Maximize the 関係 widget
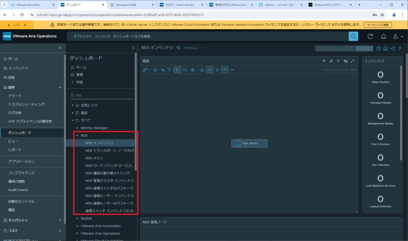This screenshot has height=241, width=408. (353, 61)
